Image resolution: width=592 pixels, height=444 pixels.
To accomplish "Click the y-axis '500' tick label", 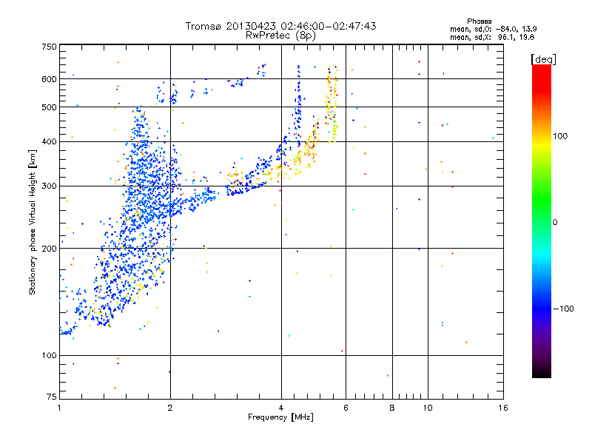I will (x=49, y=107).
